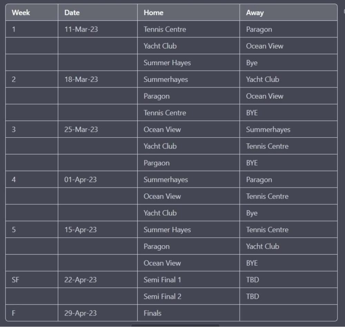Screen dimensions: 345x327
Task: Click the 22-Apr-23 semi final date
Action: click(98, 280)
